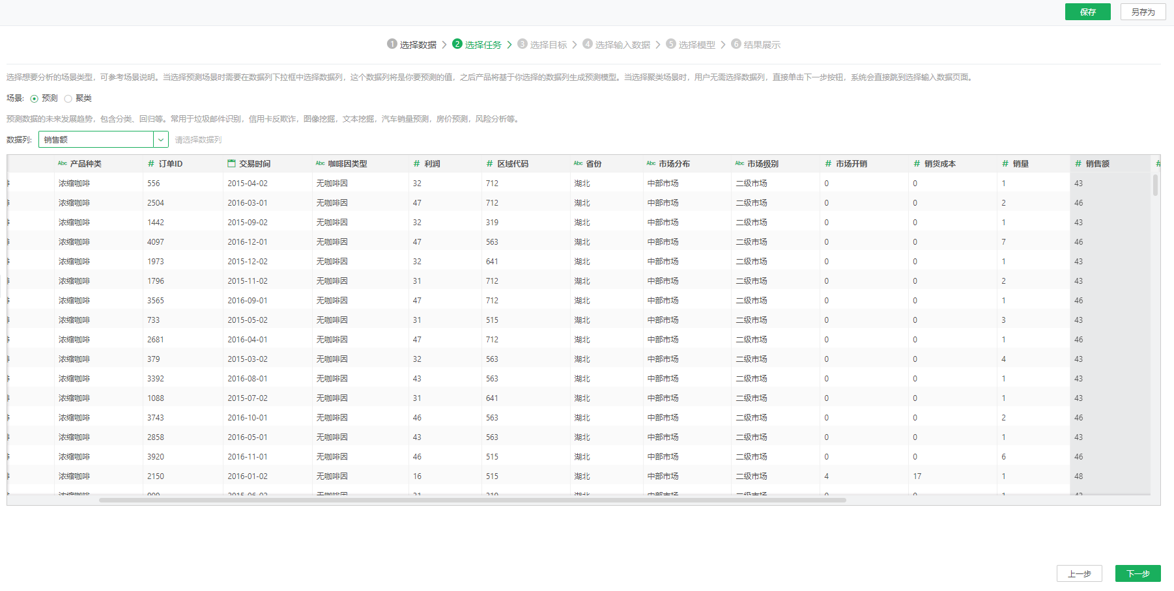Image resolution: width=1174 pixels, height=591 pixels.
Task: Click the calendar icon on 交易时间 column header
Action: 231,163
